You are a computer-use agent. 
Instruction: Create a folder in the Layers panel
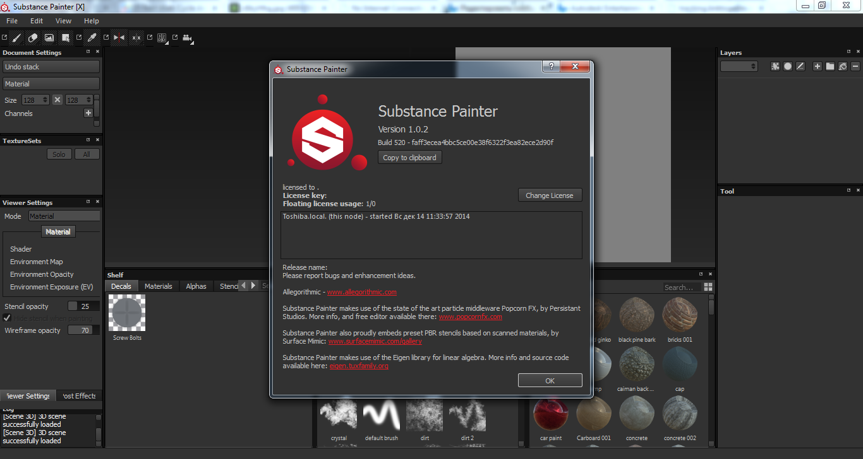pos(830,66)
